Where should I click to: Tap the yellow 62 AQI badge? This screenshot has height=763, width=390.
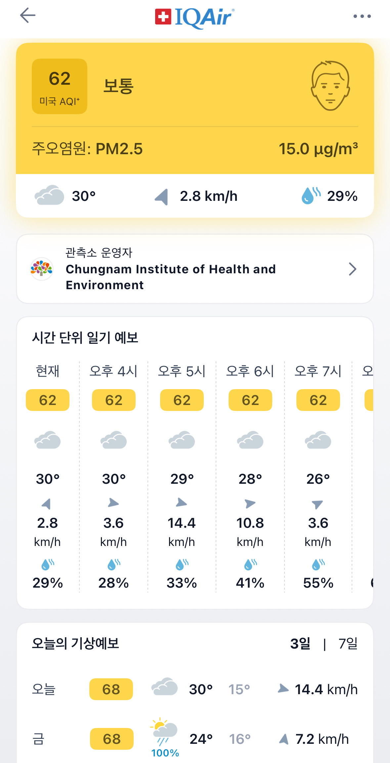point(59,86)
